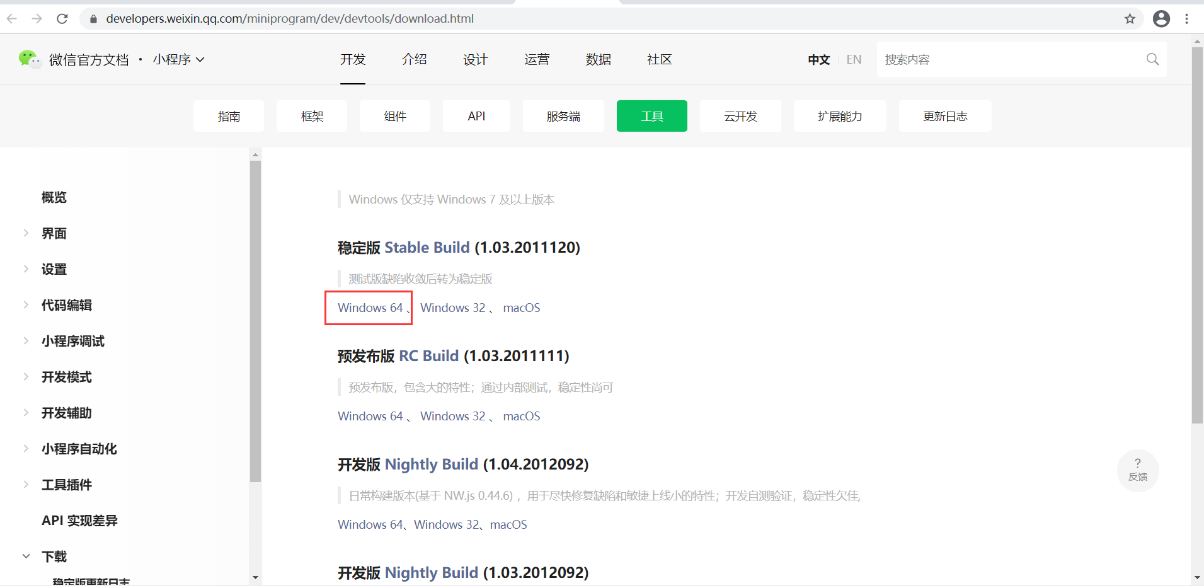Open the RC Build heading link
Viewport: 1204px width, 588px height.
[429, 355]
